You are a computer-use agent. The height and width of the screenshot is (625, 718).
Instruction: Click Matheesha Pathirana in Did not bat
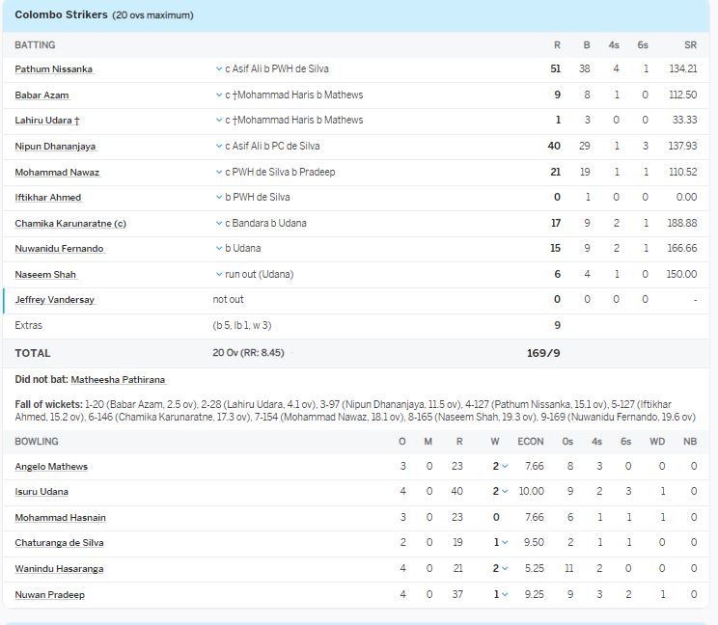point(118,380)
